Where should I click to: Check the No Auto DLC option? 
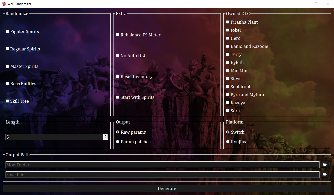pyautogui.click(x=118, y=56)
